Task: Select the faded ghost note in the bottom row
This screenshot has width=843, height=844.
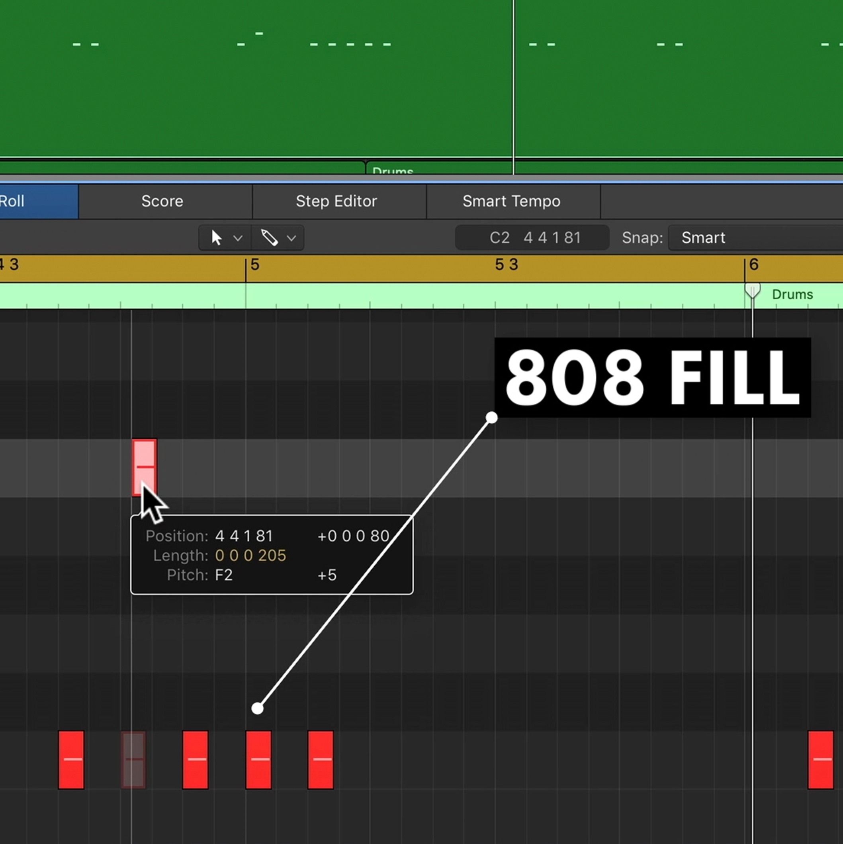Action: pyautogui.click(x=133, y=760)
